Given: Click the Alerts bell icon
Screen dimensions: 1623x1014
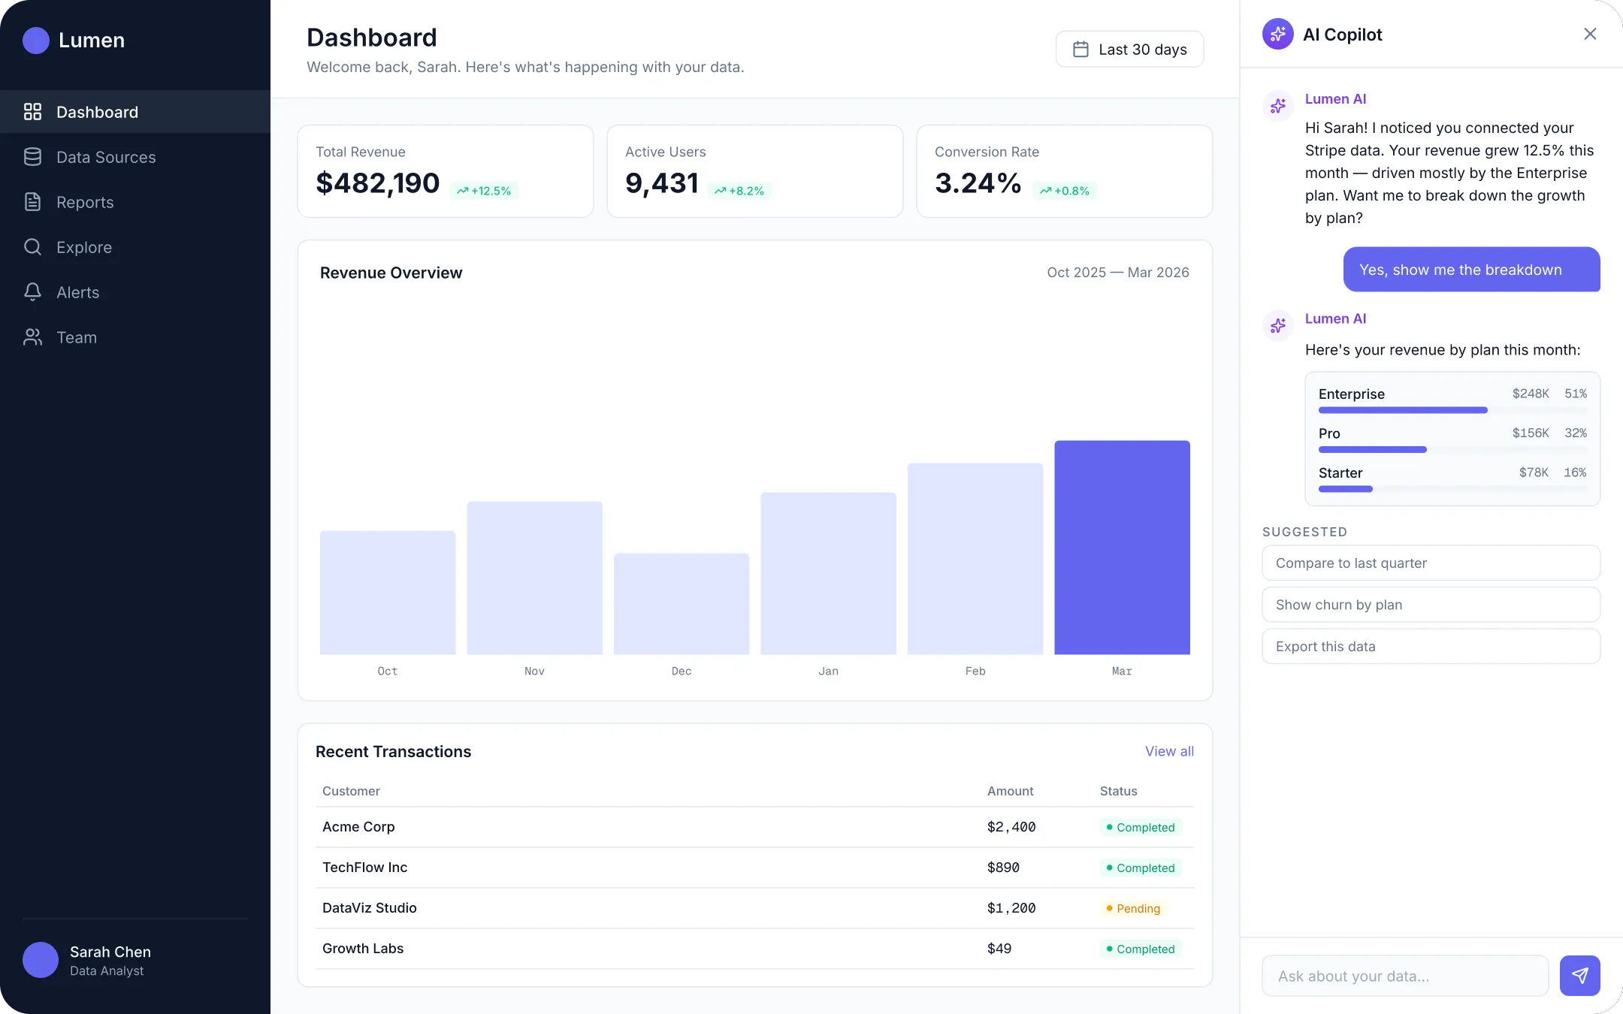Looking at the screenshot, I should 32,292.
